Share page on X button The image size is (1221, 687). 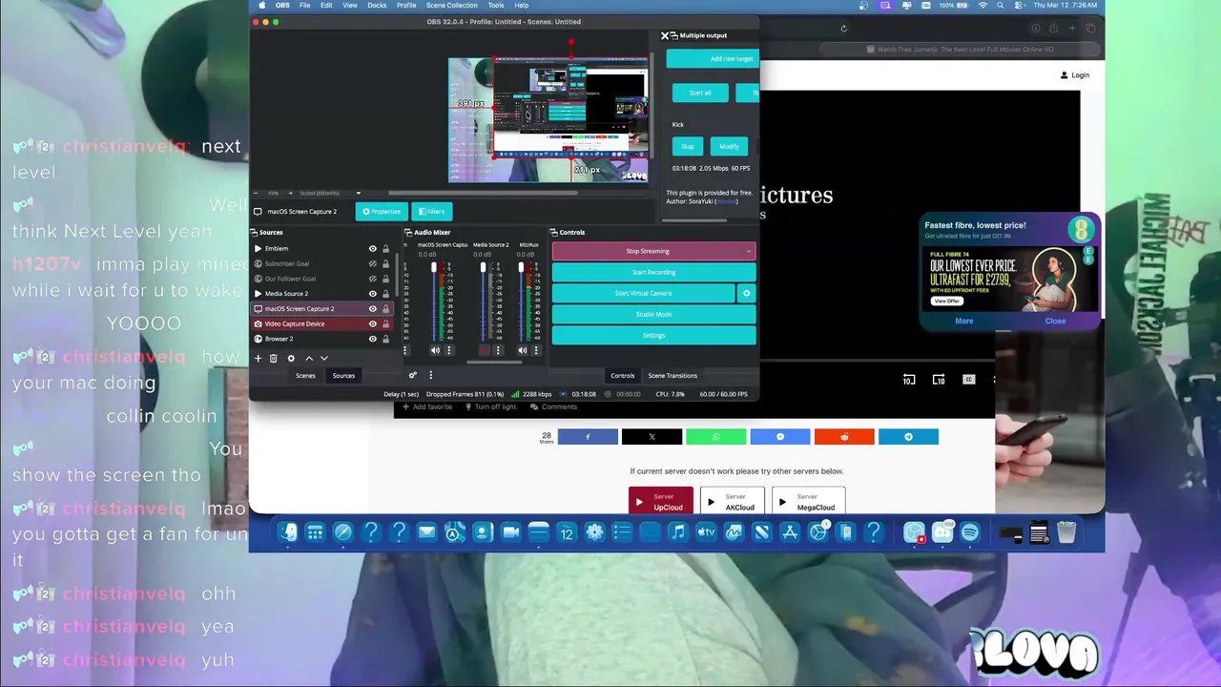pyautogui.click(x=652, y=436)
